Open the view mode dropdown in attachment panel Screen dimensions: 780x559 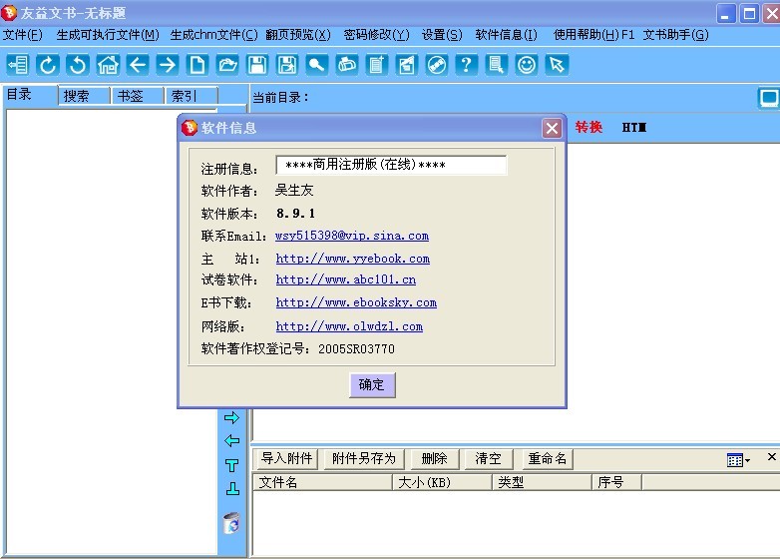coord(739,459)
